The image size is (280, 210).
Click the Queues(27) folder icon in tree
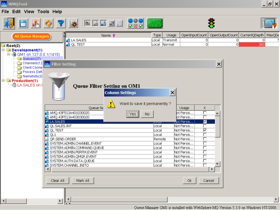click(20, 59)
